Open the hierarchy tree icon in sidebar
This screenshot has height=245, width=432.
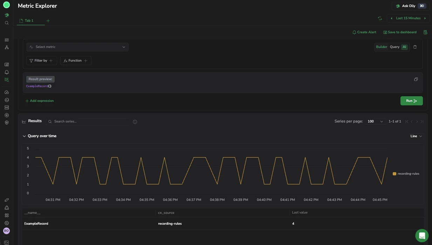coord(6,47)
